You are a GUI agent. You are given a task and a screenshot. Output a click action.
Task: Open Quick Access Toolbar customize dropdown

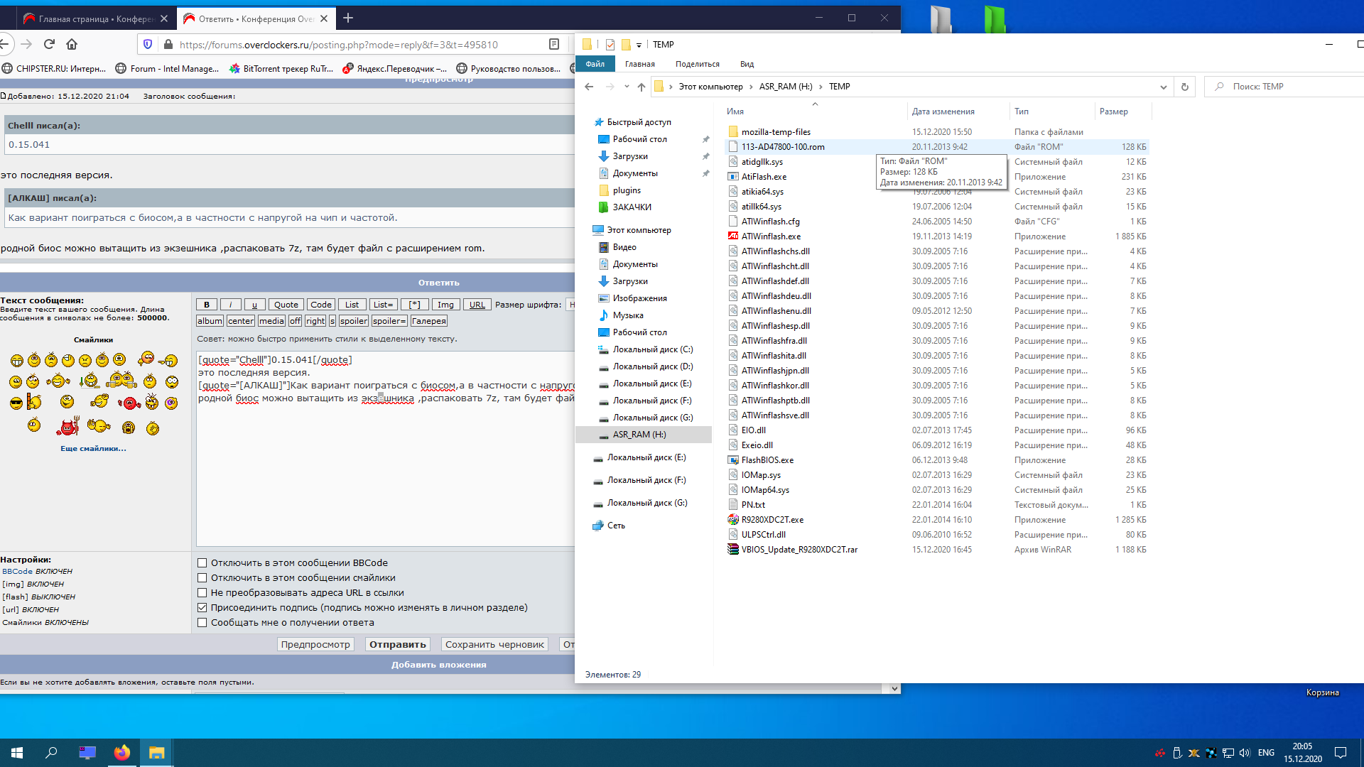(x=639, y=45)
